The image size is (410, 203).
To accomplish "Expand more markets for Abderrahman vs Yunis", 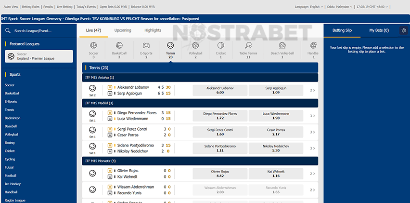I will [x=312, y=190].
